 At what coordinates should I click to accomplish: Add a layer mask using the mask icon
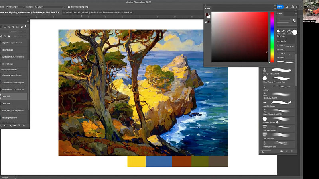[5, 125]
